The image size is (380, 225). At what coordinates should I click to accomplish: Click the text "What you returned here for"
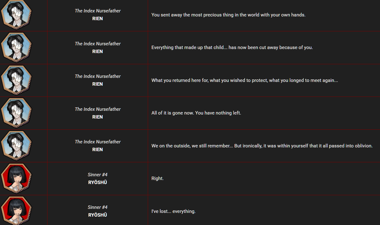pyautogui.click(x=244, y=80)
